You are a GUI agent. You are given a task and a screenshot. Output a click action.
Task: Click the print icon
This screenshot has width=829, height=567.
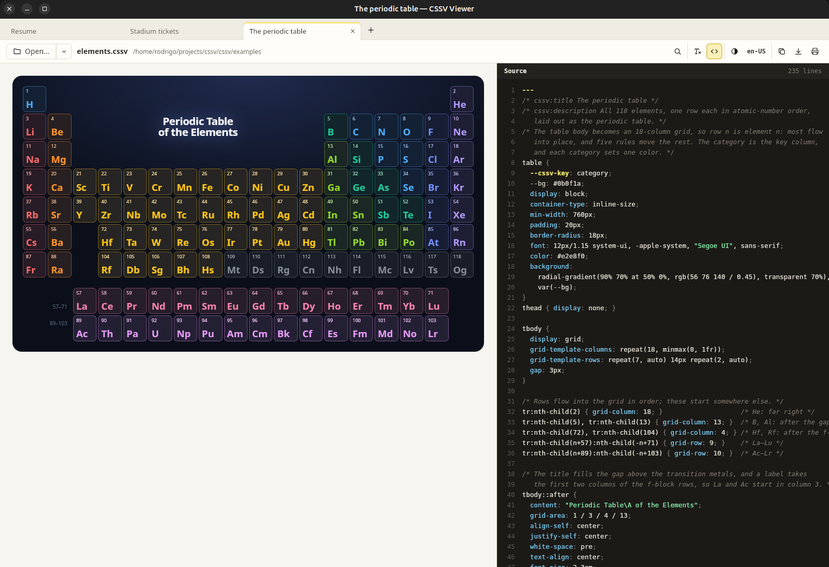click(x=815, y=51)
